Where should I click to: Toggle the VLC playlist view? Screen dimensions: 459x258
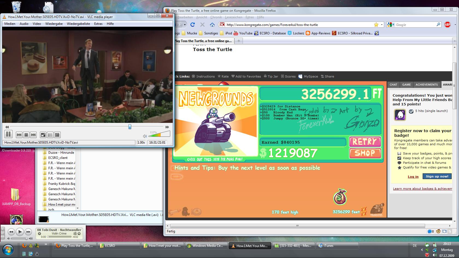pos(50,135)
